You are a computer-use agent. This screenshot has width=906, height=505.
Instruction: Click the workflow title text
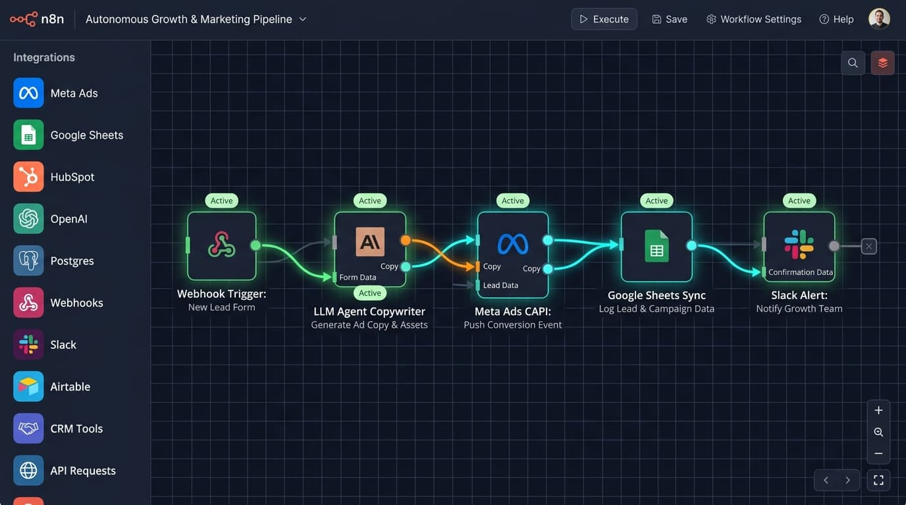[189, 19]
